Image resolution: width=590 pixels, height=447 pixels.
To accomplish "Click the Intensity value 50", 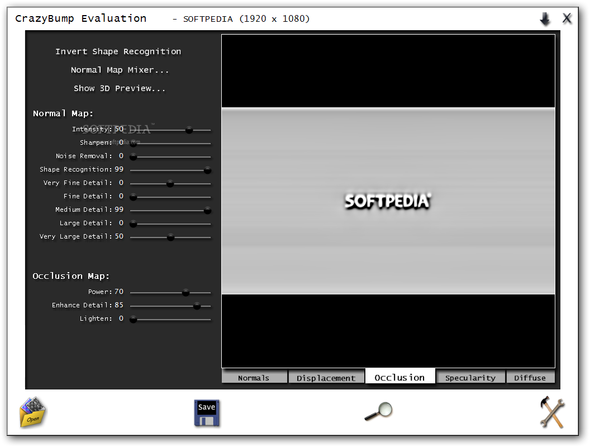I will coord(119,129).
